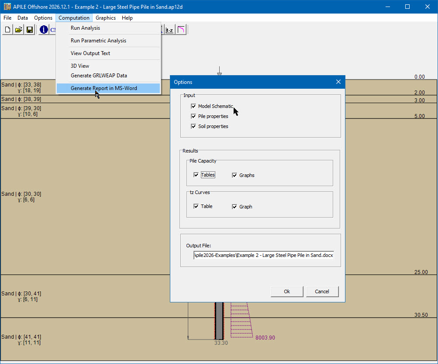Open the Data menu
The width and height of the screenshot is (438, 364).
click(x=23, y=18)
